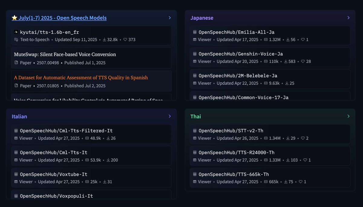Click the dataset icon beside 2M-Belebele-Ja
The image size is (363, 207).
[195, 75]
